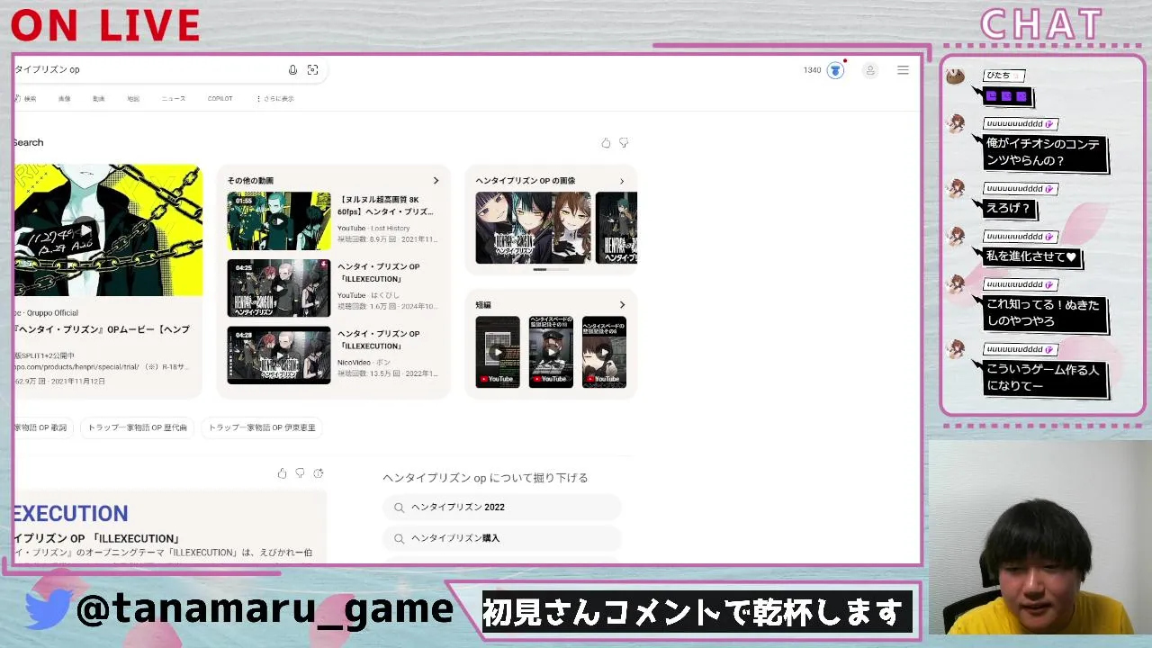
Task: Open 【ヌルヌル超高画質 8K 60fps】 video title
Action: tap(385, 205)
